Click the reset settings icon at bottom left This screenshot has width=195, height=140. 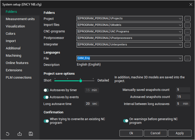[8, 134]
